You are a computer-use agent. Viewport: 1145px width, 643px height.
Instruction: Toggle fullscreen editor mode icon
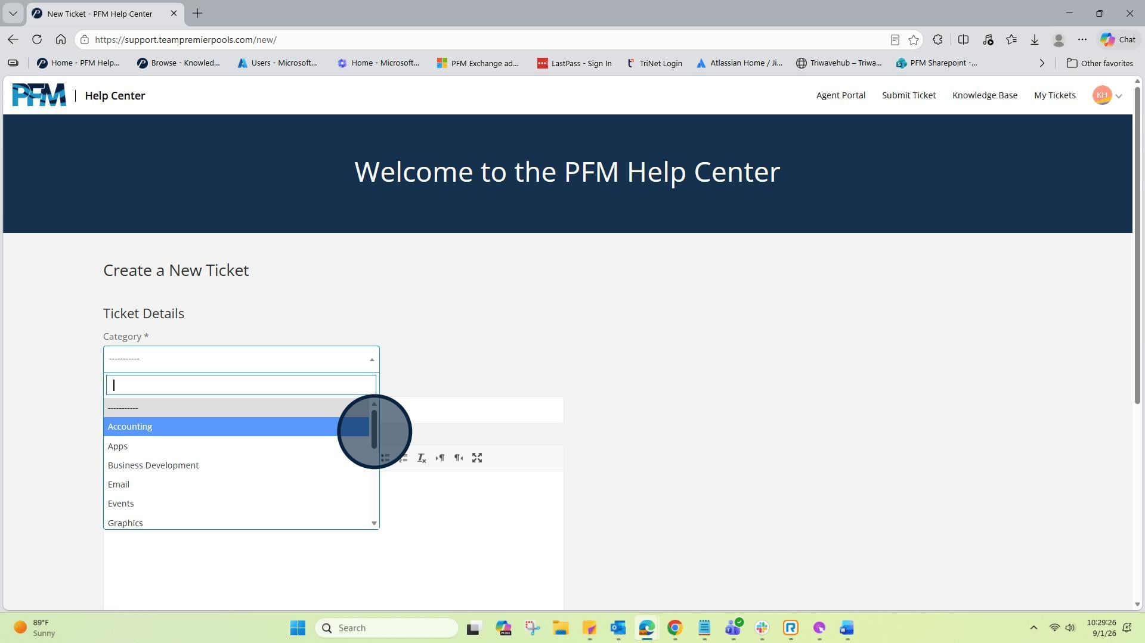477,458
